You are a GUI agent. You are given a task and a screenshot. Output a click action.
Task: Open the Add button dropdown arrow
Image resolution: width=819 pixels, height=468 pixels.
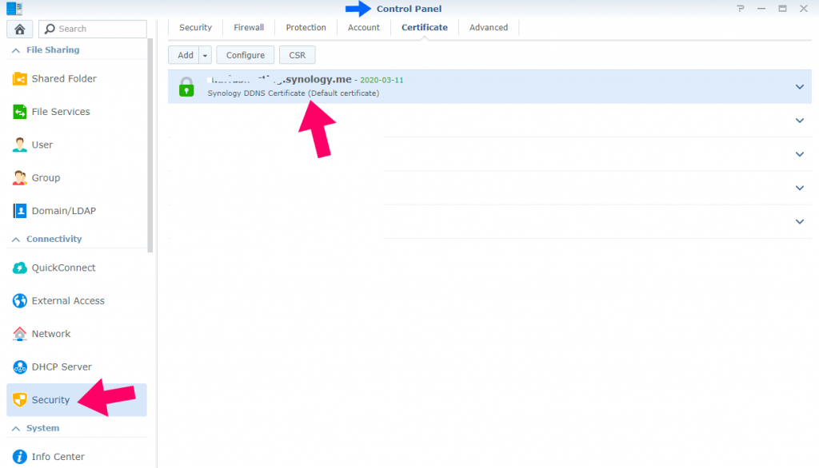(x=206, y=55)
